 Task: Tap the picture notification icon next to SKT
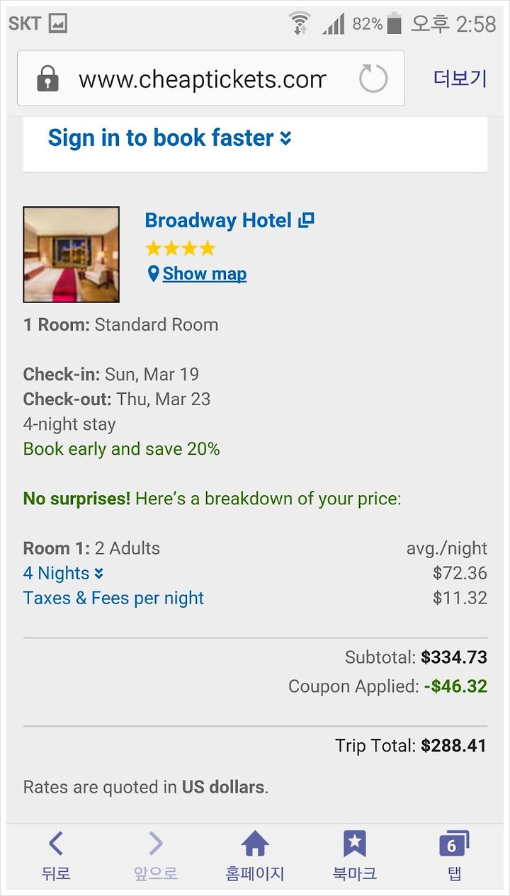[x=58, y=24]
